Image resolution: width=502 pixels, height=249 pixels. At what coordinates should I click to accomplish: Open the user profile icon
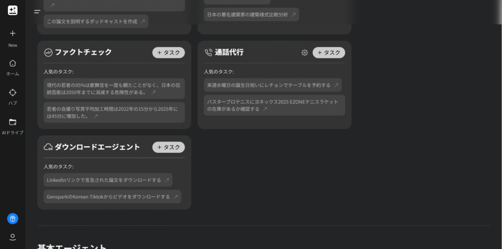point(13,237)
